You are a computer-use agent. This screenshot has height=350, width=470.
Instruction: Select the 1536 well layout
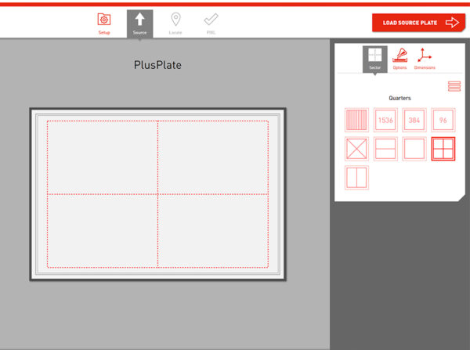coord(385,120)
